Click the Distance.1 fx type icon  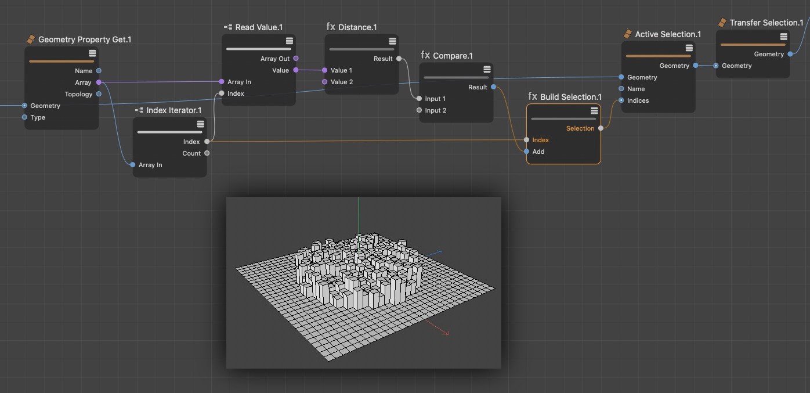pyautogui.click(x=331, y=27)
